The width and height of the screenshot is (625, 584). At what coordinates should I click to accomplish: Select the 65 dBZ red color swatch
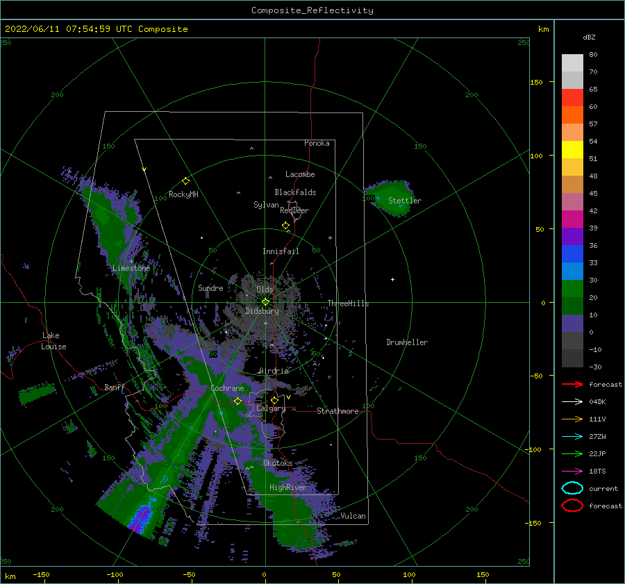(572, 97)
